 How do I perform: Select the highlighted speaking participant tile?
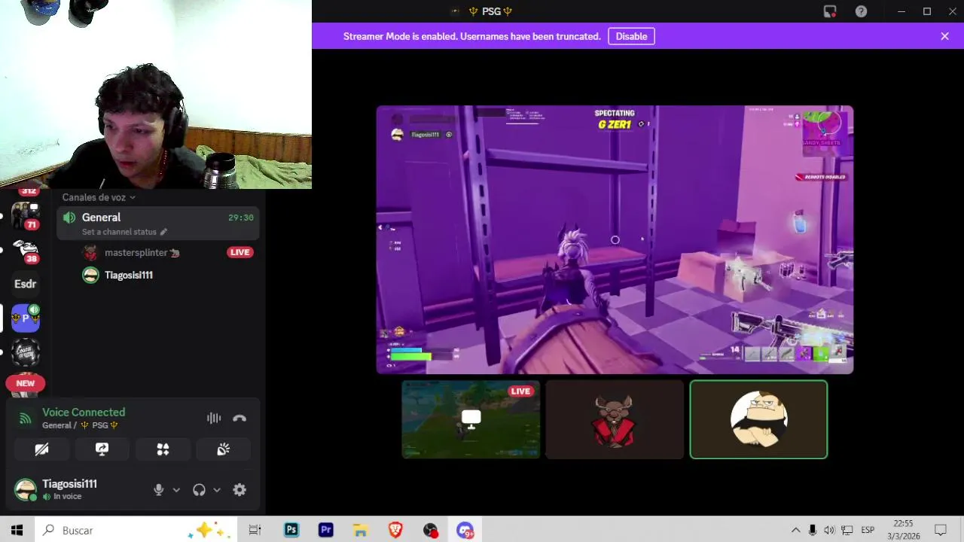(x=758, y=419)
